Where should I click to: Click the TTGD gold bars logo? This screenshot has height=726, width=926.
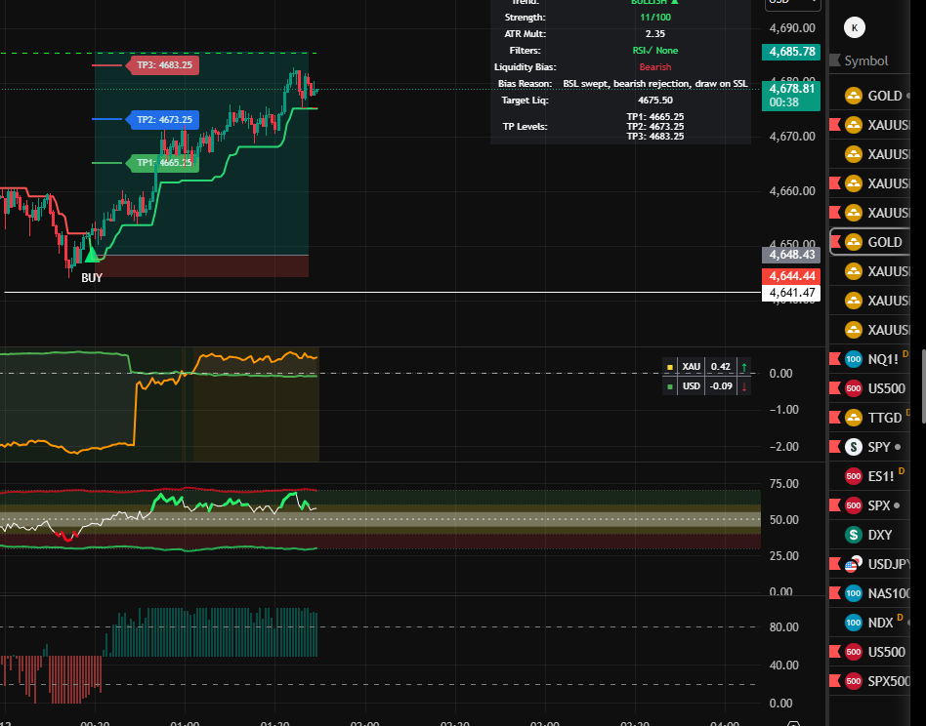854,418
